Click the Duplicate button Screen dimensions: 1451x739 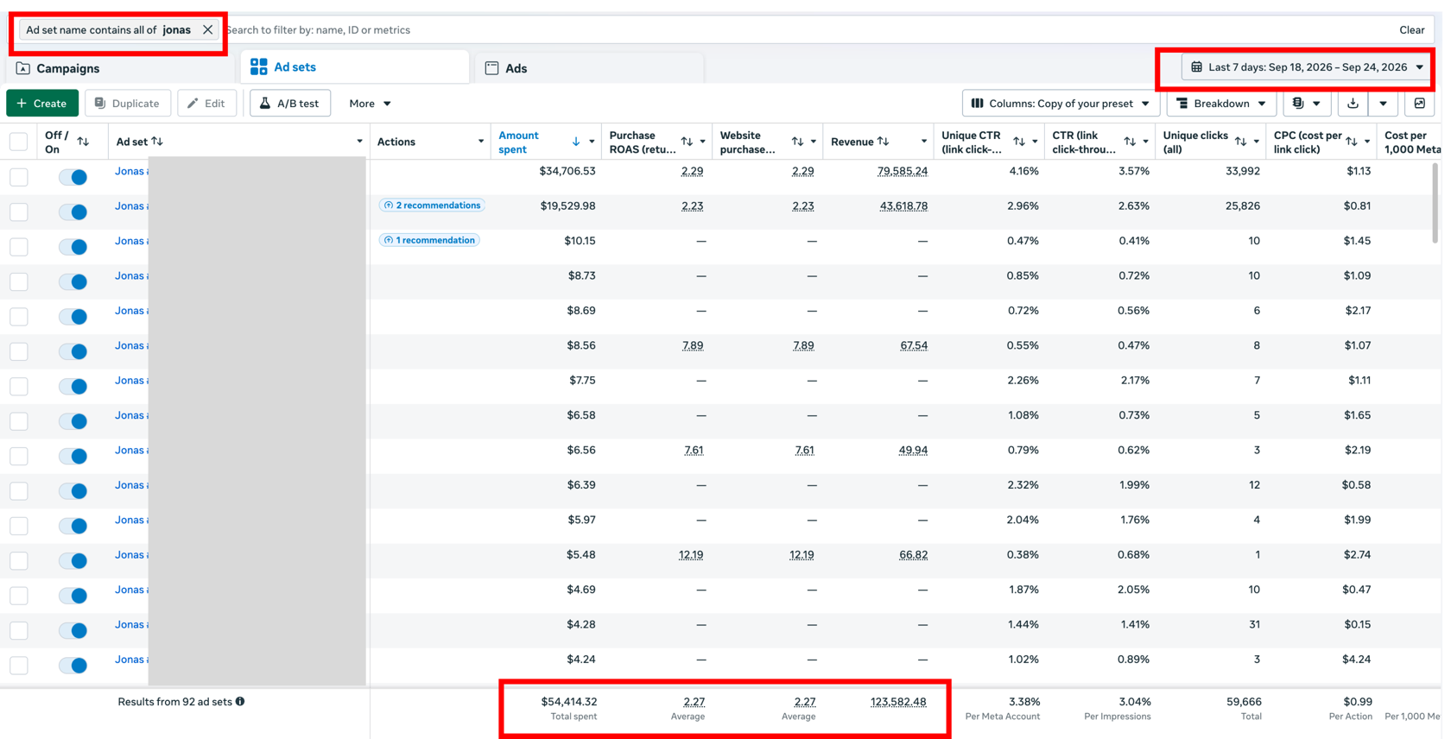click(127, 103)
